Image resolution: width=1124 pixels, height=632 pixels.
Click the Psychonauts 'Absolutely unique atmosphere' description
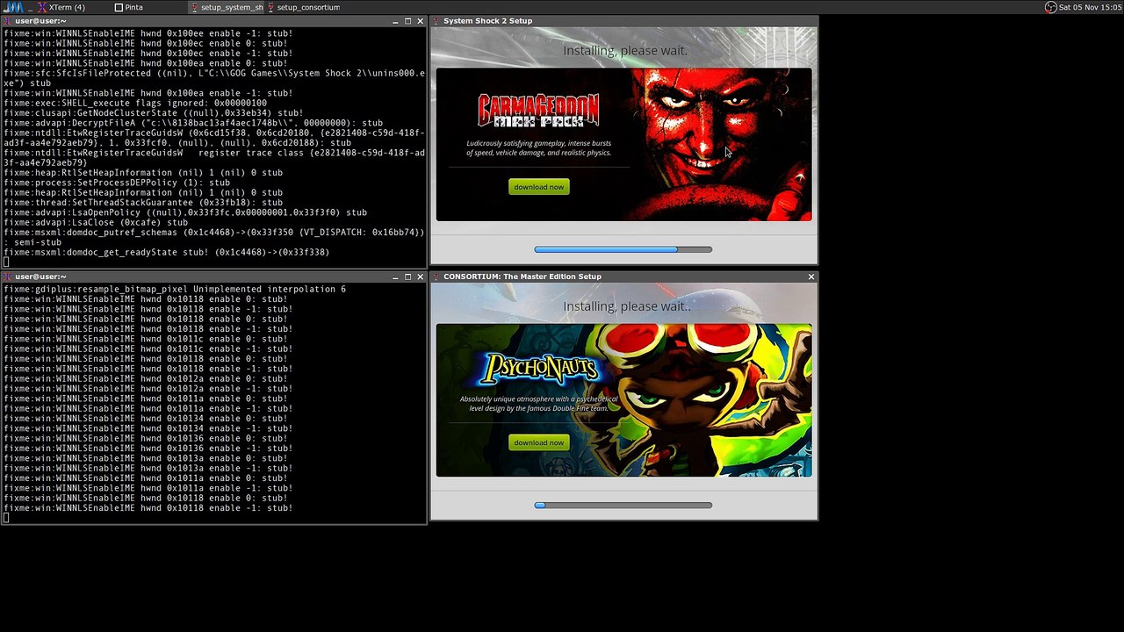(x=538, y=404)
